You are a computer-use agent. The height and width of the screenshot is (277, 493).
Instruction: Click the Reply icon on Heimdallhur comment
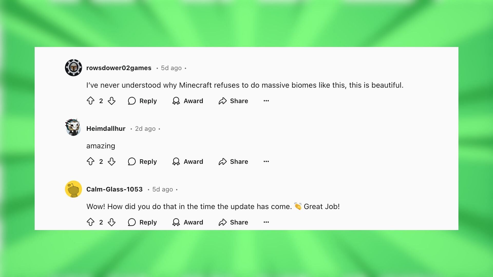click(x=132, y=161)
